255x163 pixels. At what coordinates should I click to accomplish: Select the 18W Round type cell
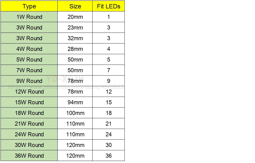click(x=29, y=113)
